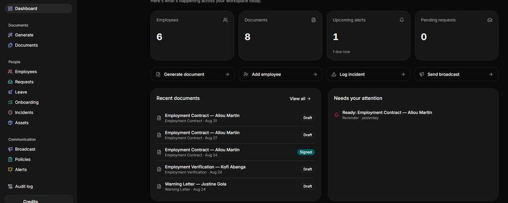This screenshot has height=203, width=508.
Task: Click the Alerts bell icon in sidebar
Action: [10, 170]
